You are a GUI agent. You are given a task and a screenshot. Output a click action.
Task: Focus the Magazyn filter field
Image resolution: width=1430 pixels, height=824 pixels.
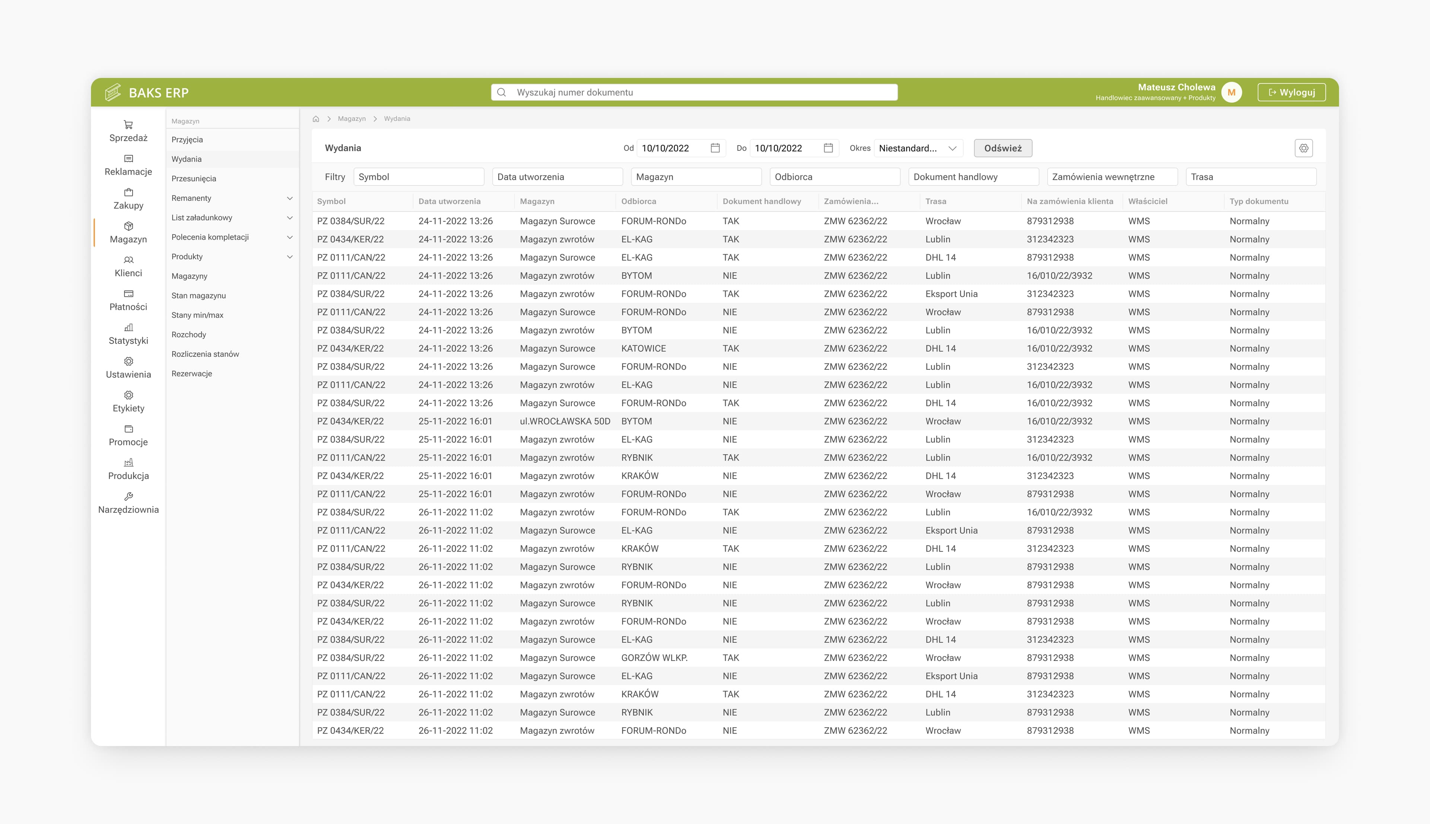tap(696, 176)
